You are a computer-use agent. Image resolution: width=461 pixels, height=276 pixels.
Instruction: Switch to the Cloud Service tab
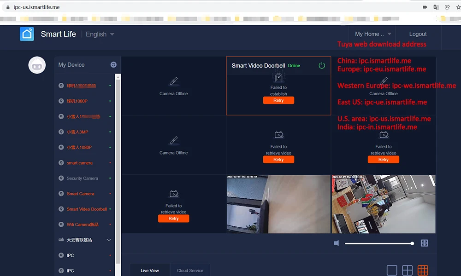(190, 271)
